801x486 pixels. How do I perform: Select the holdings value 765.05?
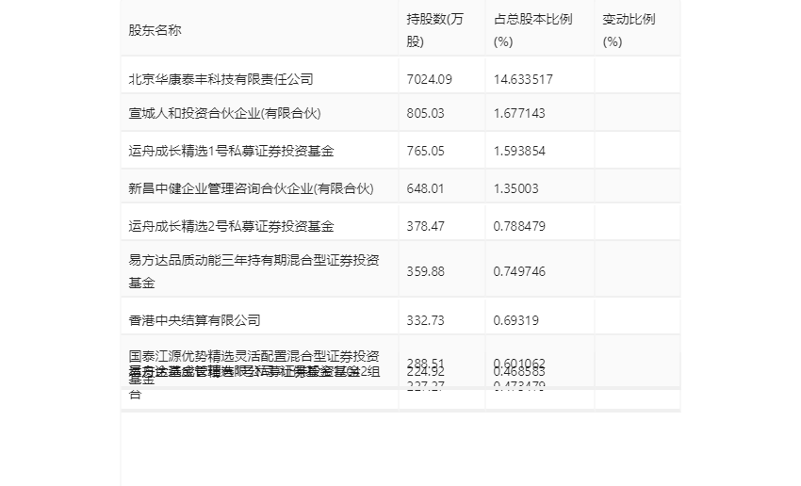click(426, 151)
